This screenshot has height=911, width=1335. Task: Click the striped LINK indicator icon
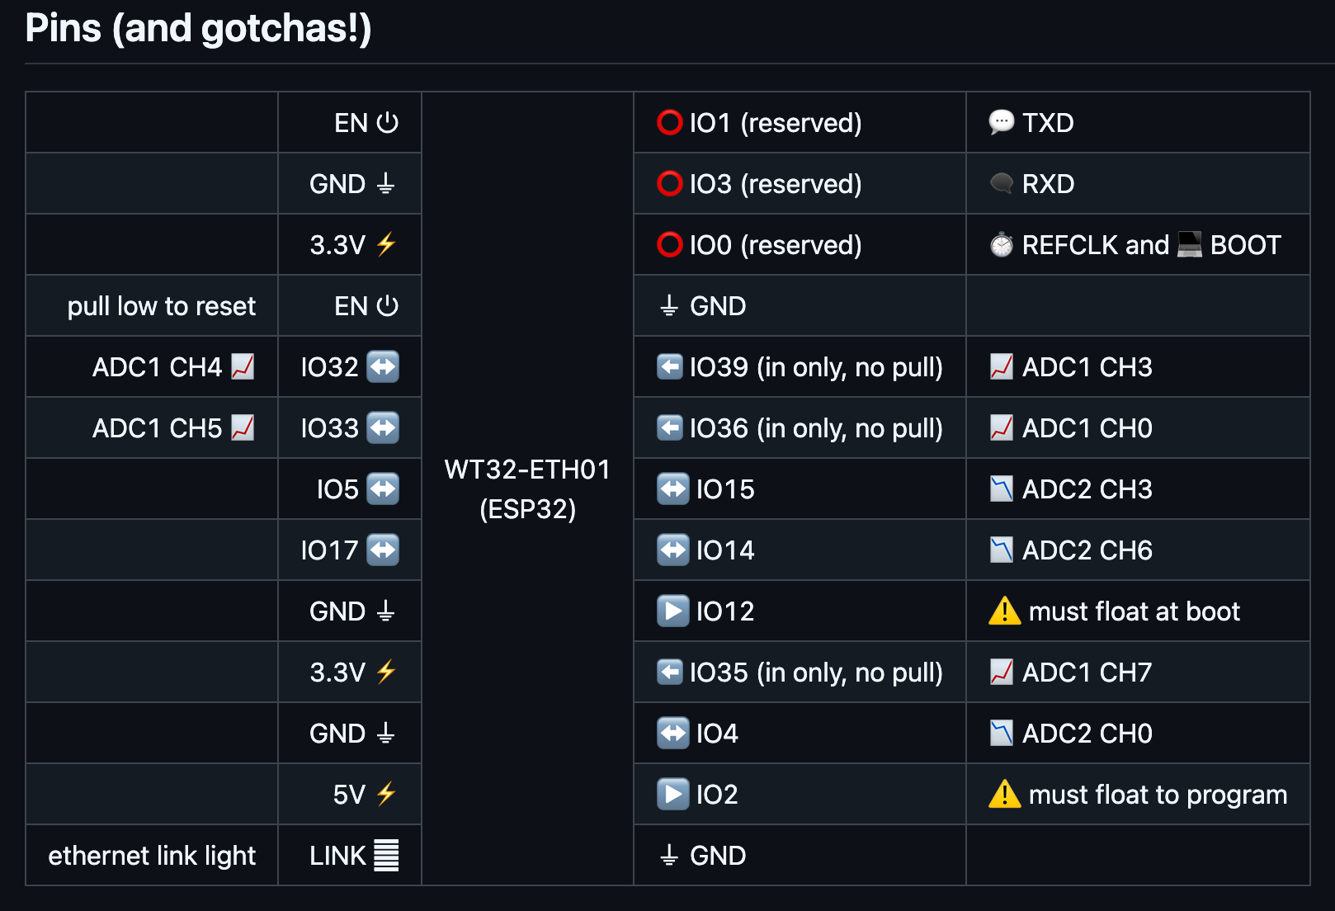point(385,856)
